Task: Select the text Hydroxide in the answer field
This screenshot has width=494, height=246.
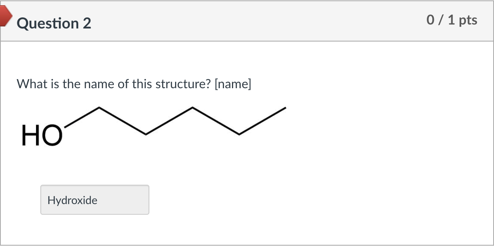Action: pos(72,200)
